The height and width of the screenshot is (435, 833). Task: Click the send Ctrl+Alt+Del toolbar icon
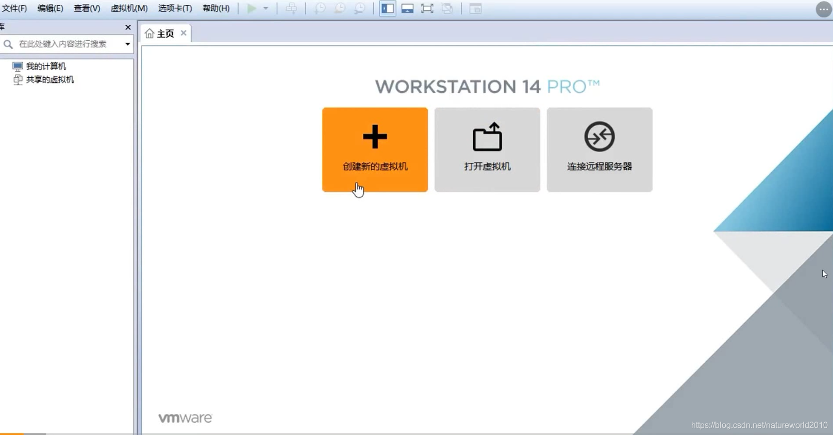(x=291, y=8)
